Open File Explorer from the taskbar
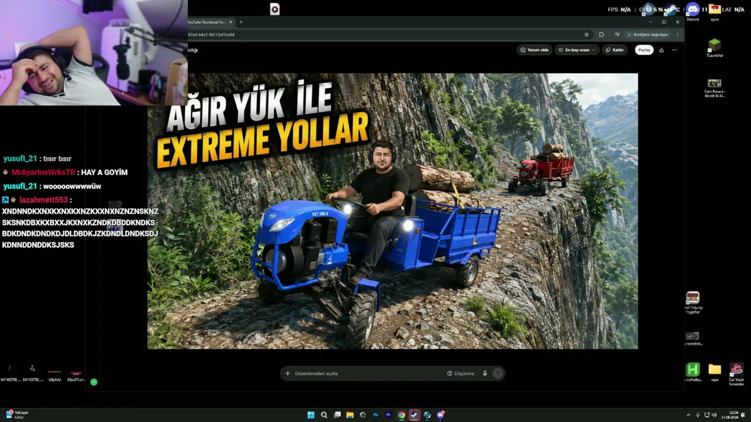 [350, 415]
